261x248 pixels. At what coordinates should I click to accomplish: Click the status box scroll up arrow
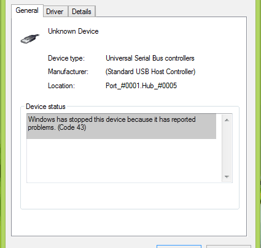(227, 120)
